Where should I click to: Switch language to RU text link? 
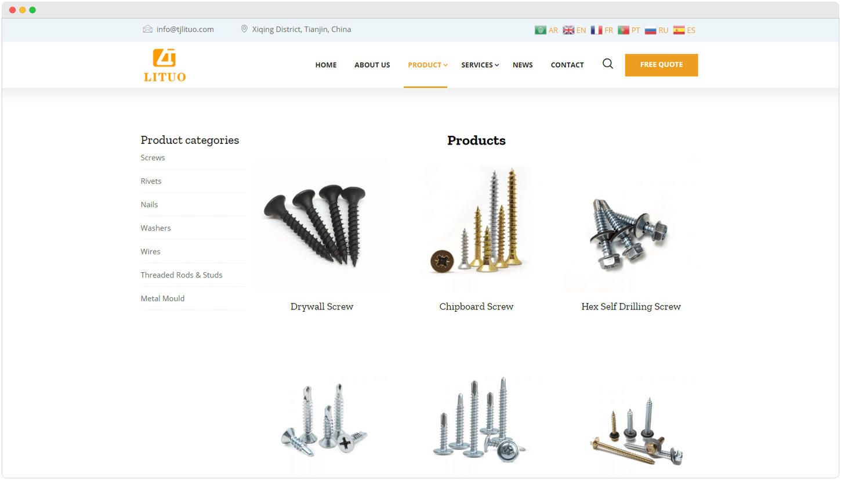(x=664, y=30)
